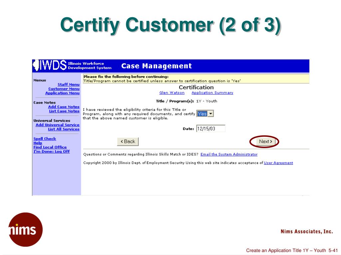Open the User Agreement link
This screenshot has width=341, height=255.
point(278,163)
